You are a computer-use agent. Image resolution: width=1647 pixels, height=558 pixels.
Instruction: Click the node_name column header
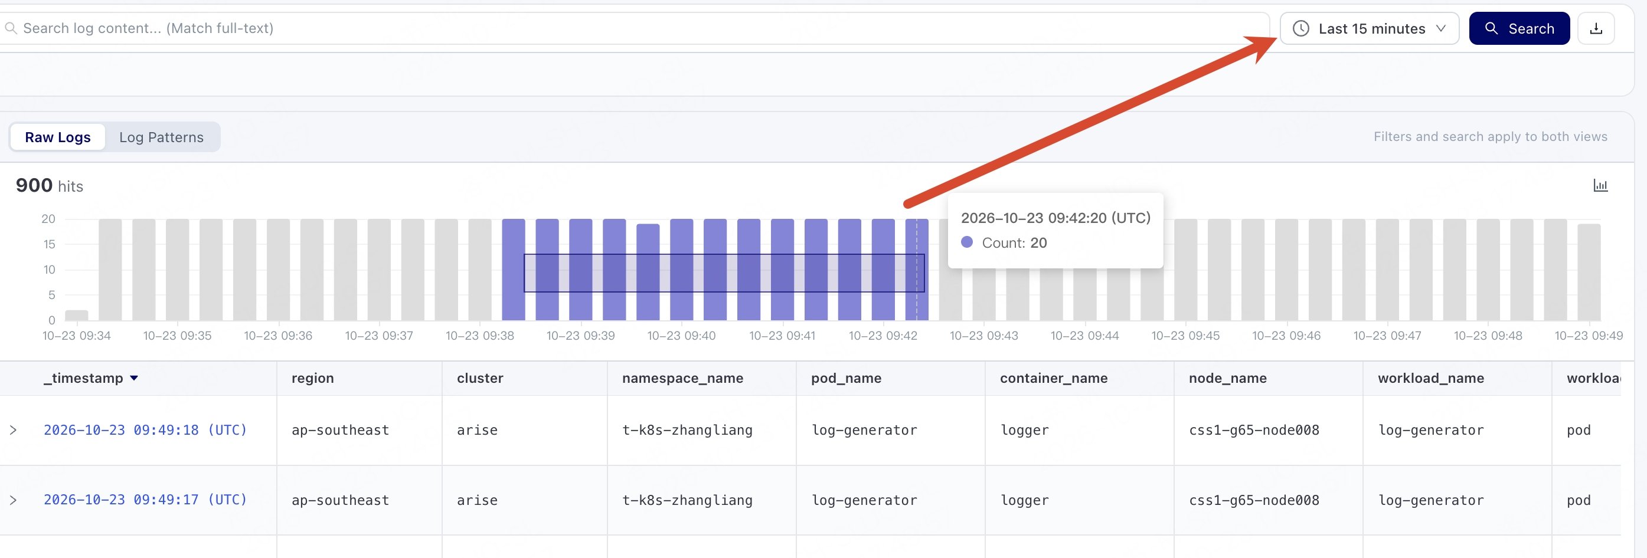1227,378
